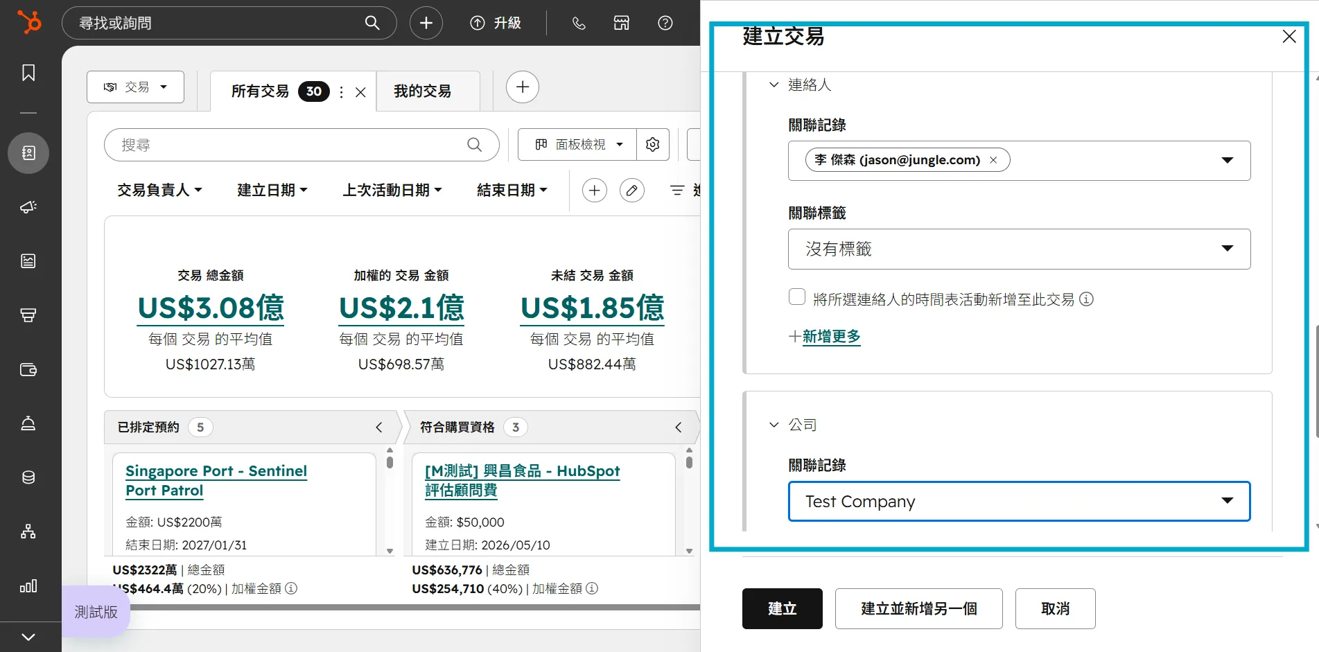Open the reporting bar chart sidebar icon
1319x652 pixels.
(x=28, y=586)
